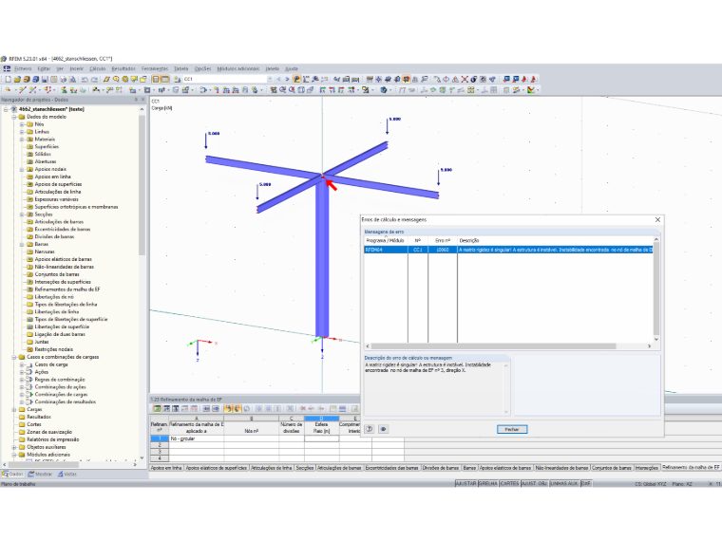Collapse the Dados do modelo tree node
This screenshot has height=541, width=722.
click(x=14, y=117)
